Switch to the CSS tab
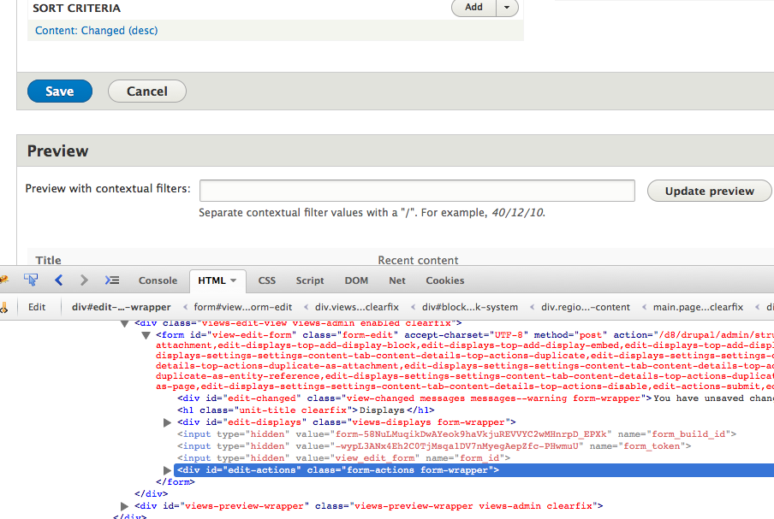 pos(267,280)
